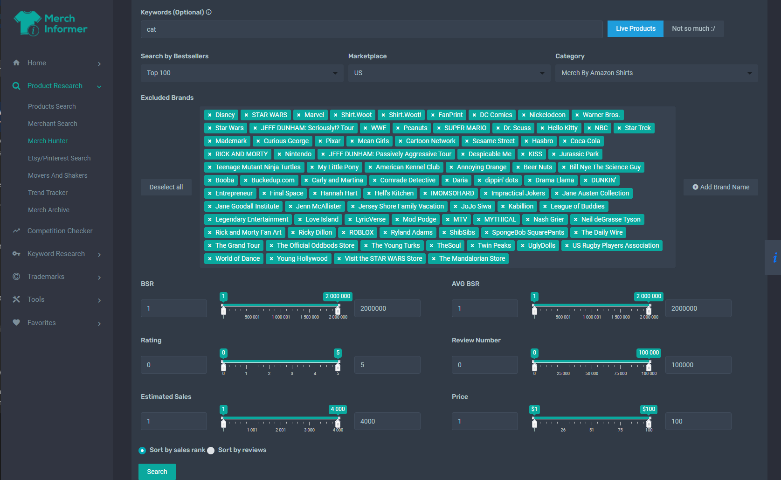Screen dimensions: 781x480
Task: Open Products Search in sidebar
Action: pos(52,106)
